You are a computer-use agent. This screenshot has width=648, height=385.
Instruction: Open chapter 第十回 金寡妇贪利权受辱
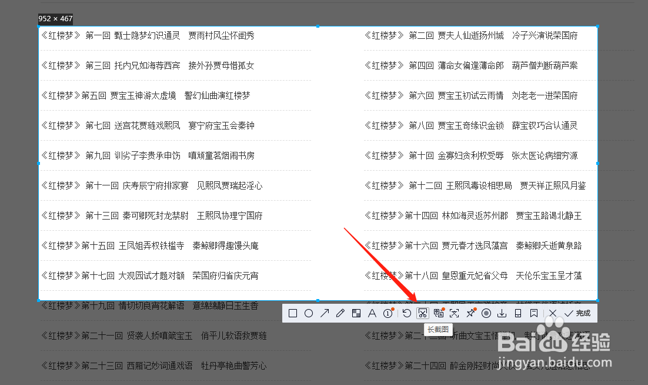[x=471, y=155]
